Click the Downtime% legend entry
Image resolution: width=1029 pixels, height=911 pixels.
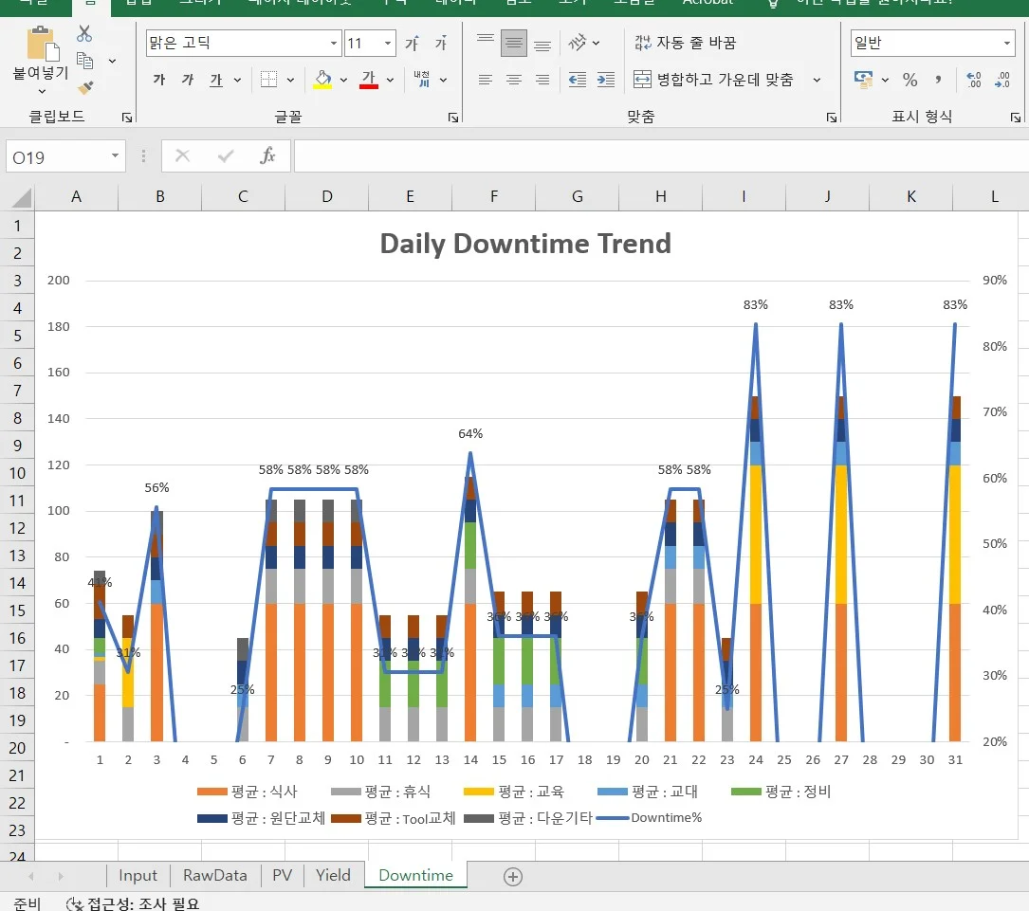649,818
